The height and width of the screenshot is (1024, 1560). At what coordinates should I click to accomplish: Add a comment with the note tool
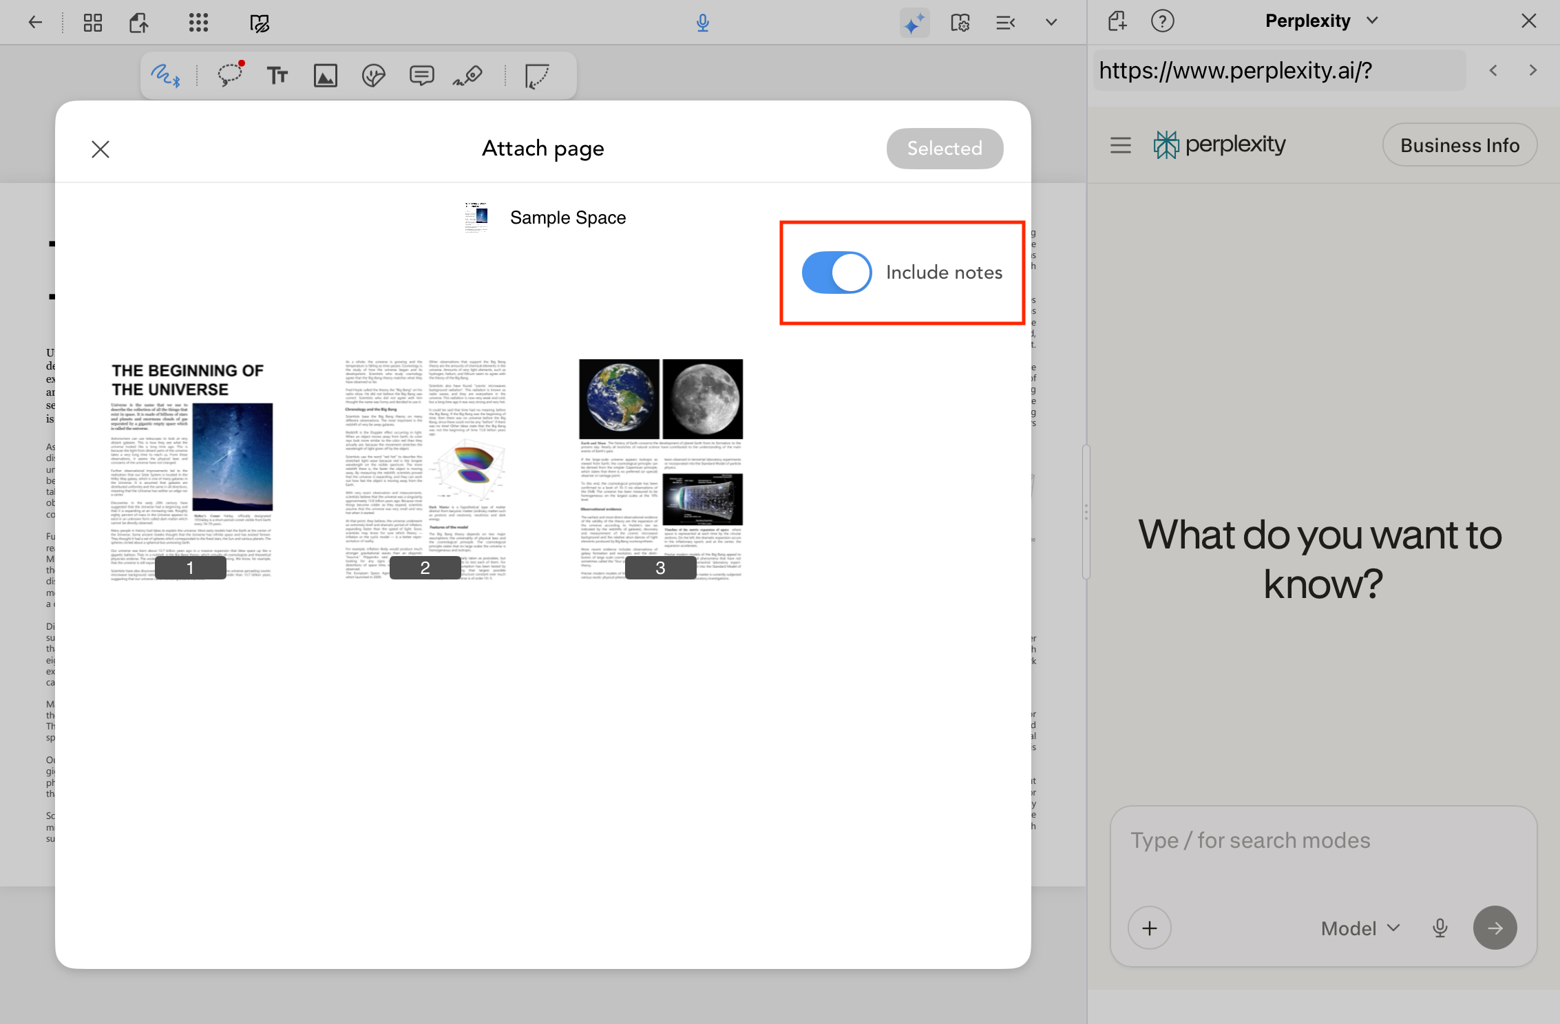click(421, 75)
